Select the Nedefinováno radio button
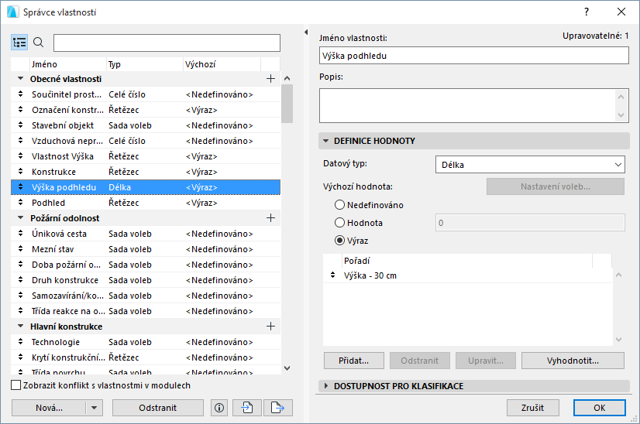The image size is (640, 424). tap(339, 205)
